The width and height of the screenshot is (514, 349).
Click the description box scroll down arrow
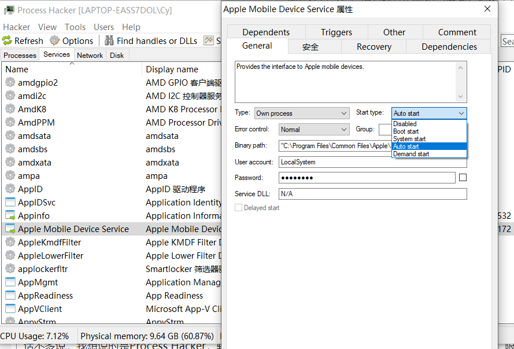click(461, 97)
